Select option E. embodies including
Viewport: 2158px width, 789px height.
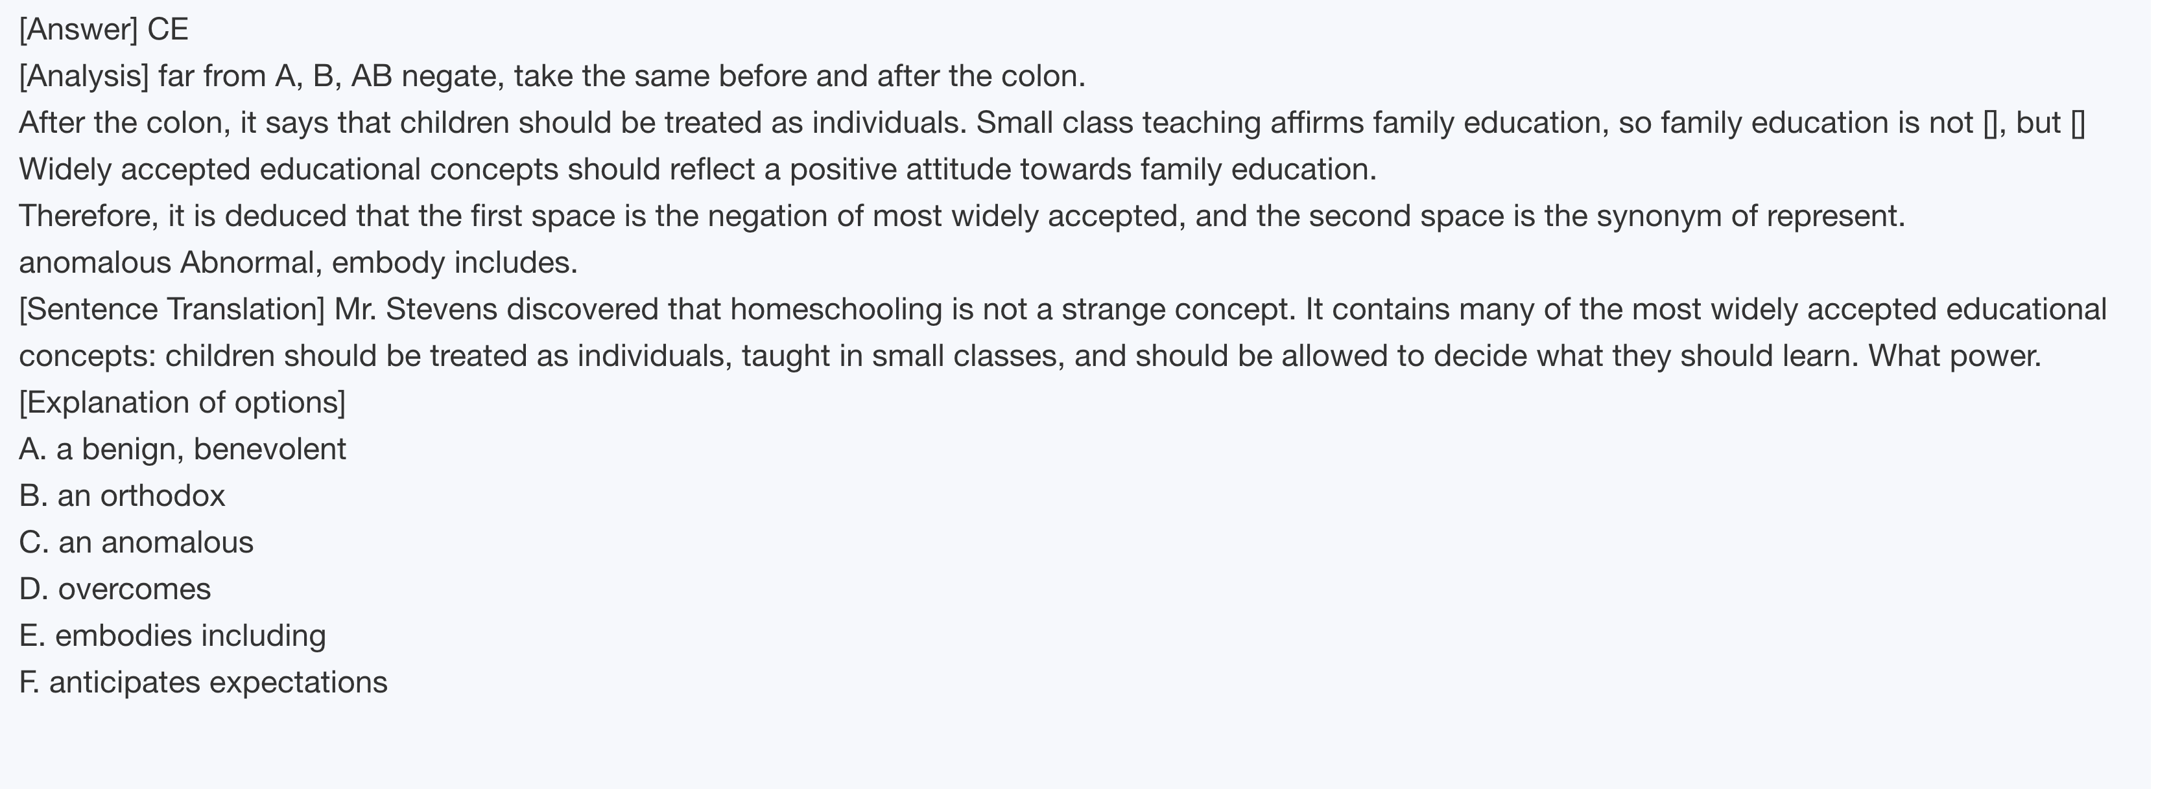pyautogui.click(x=172, y=636)
